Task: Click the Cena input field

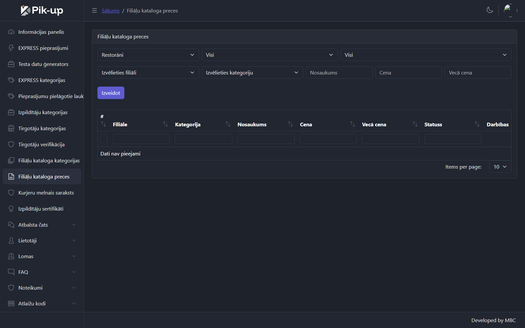Action: point(409,72)
